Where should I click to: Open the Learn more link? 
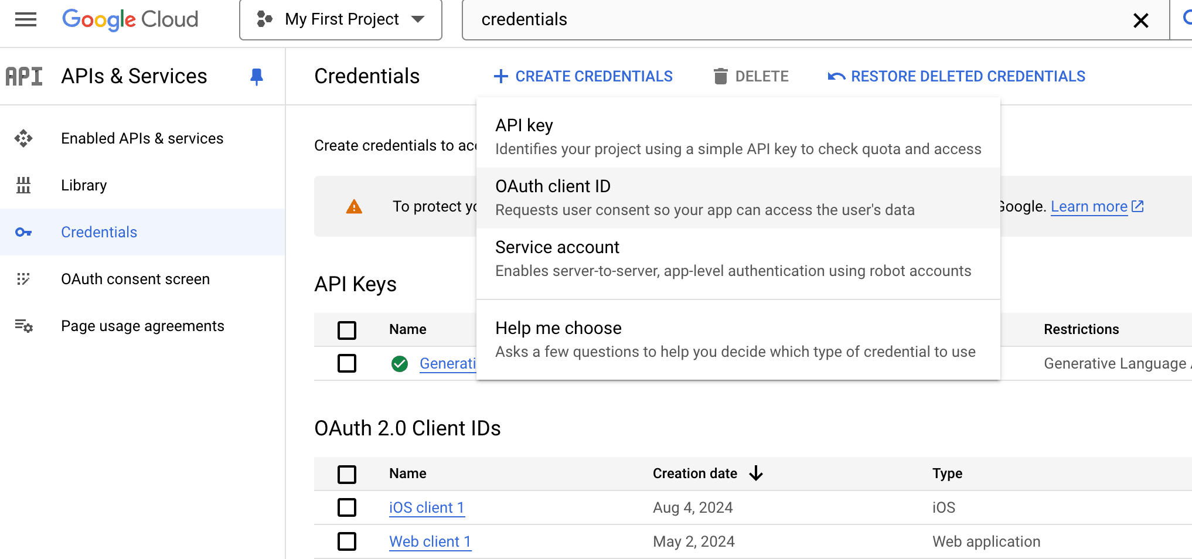1089,206
